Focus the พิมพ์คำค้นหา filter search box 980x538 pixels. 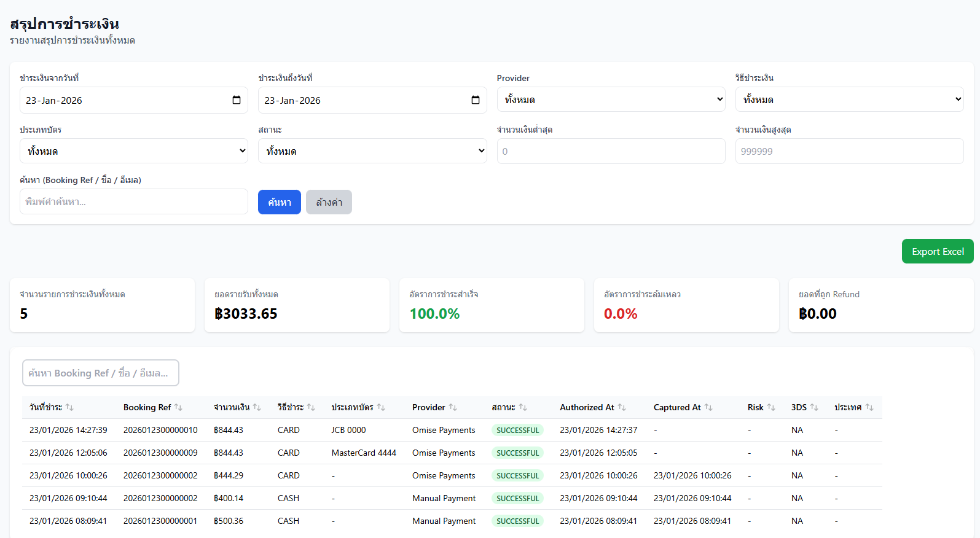(133, 201)
